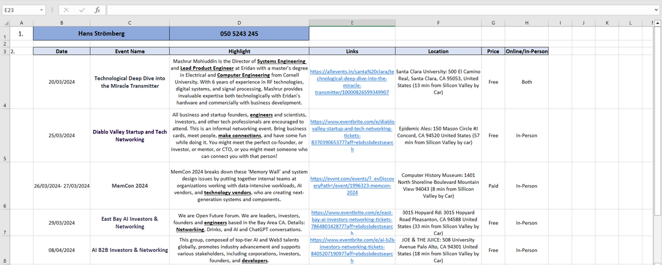Select row 1 header
The width and height of the screenshot is (662, 265).
(5, 33)
